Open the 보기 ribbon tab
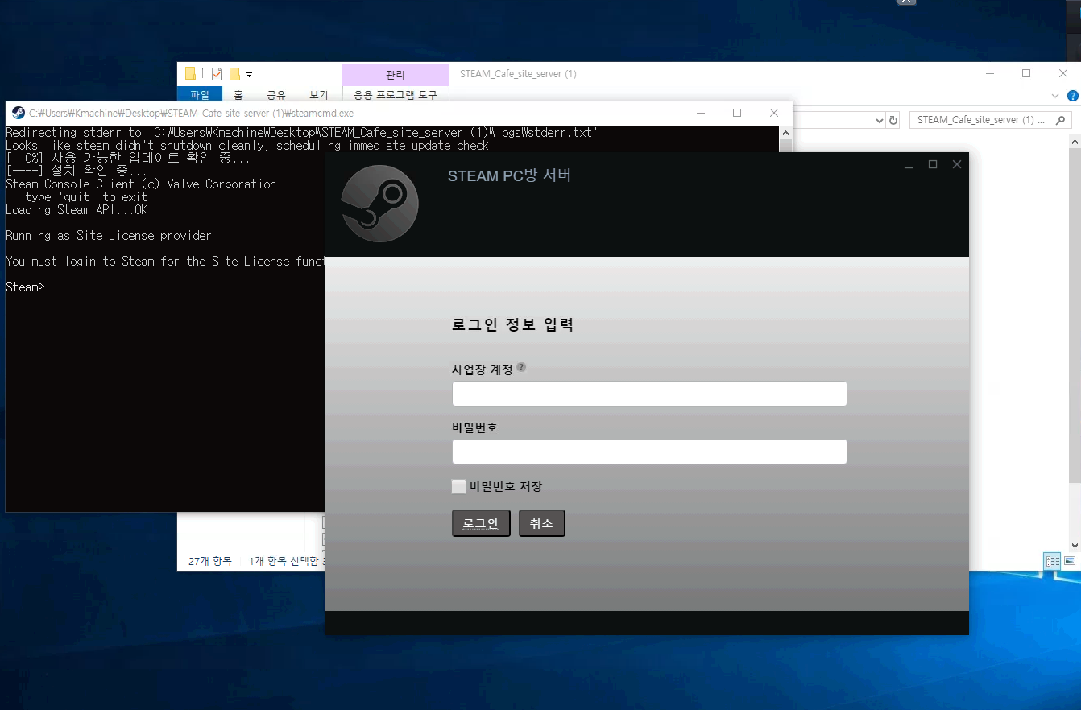This screenshot has width=1081, height=710. 319,95
